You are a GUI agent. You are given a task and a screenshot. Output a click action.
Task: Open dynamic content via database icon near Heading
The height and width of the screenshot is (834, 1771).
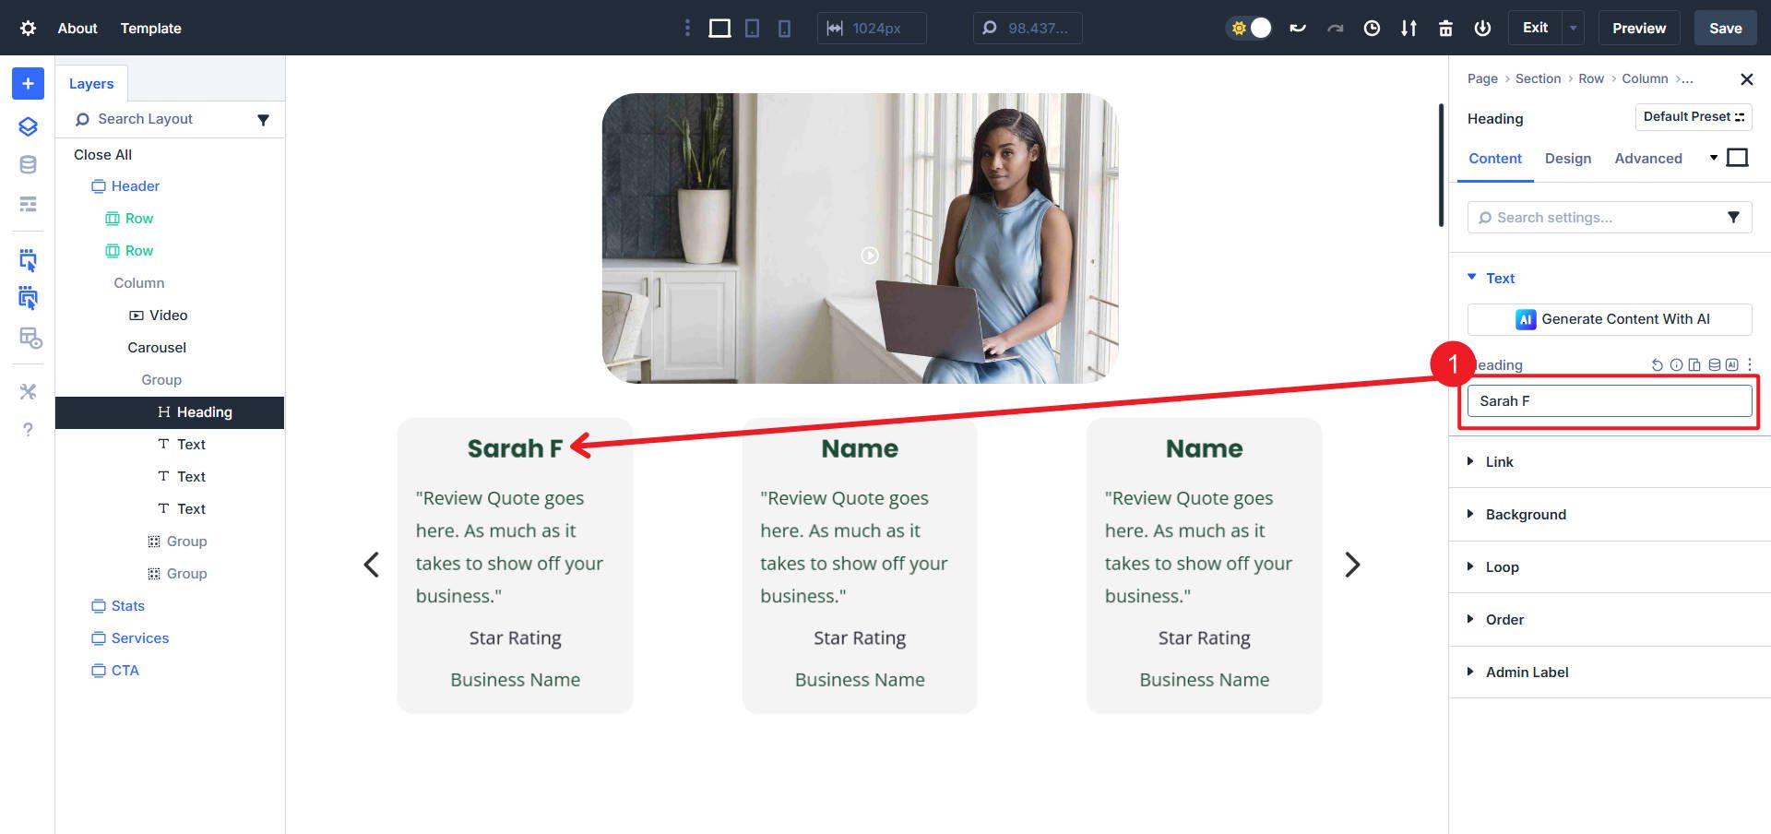(x=1713, y=364)
